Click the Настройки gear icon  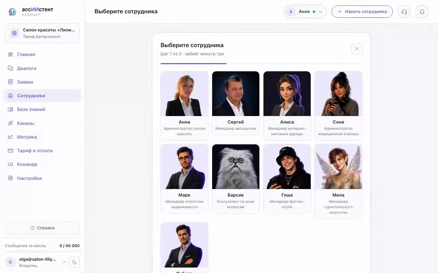click(x=10, y=178)
